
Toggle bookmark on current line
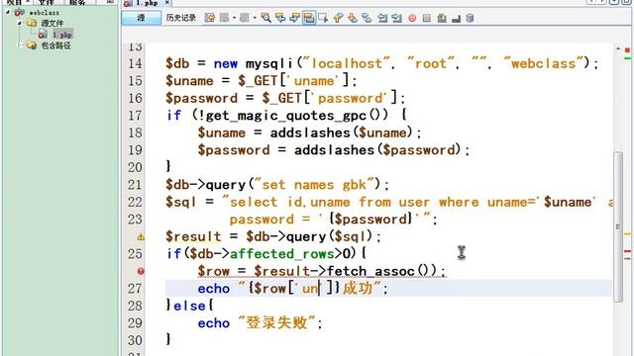point(368,18)
